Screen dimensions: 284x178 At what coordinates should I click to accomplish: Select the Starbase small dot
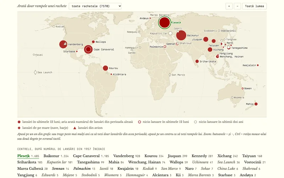(x=77, y=51)
